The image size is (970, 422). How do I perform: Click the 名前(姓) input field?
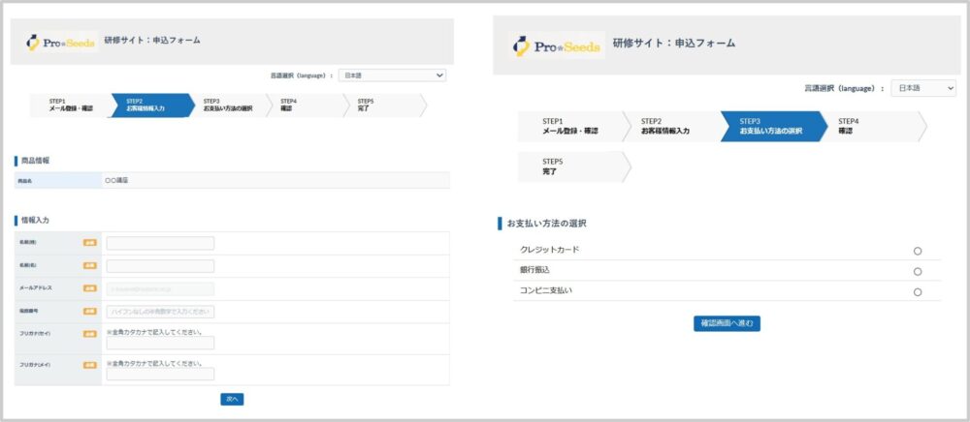click(x=160, y=243)
